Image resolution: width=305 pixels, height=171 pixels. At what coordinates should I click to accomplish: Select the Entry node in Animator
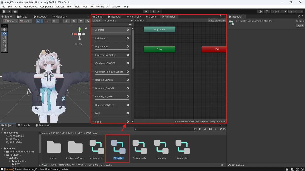coord(159,49)
